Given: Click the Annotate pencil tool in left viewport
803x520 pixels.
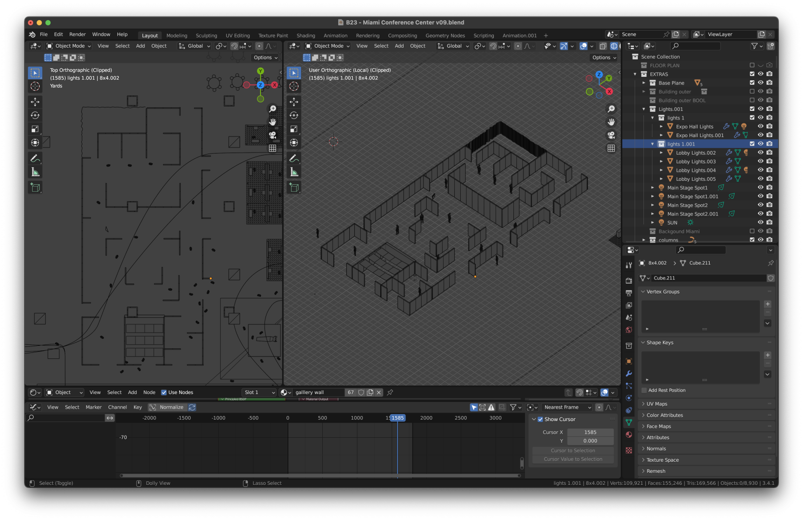Looking at the screenshot, I should coord(35,159).
